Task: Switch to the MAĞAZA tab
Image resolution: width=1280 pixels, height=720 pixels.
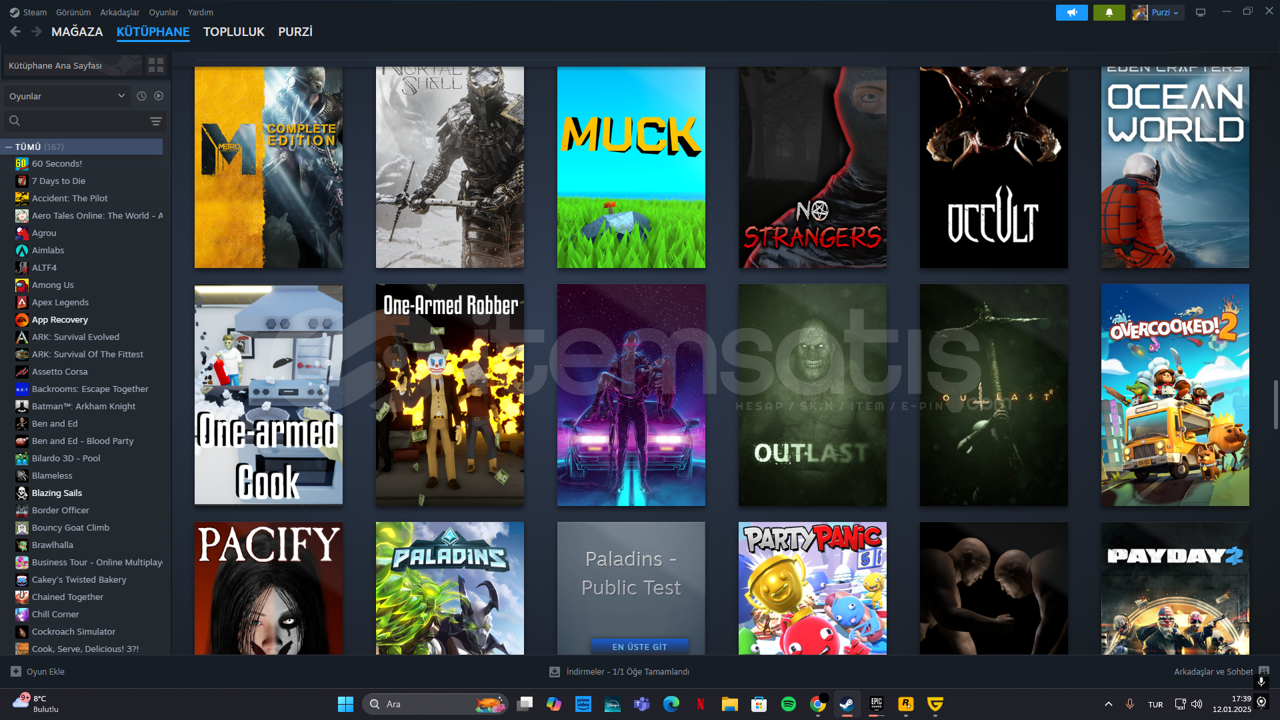Action: (77, 31)
